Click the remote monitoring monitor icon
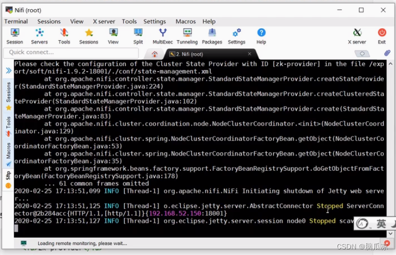 [24, 243]
